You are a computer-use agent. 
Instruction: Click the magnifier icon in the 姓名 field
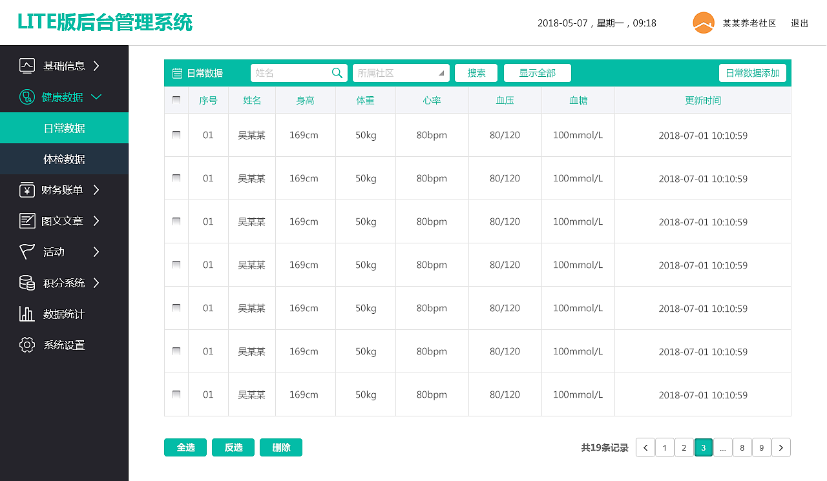point(337,73)
